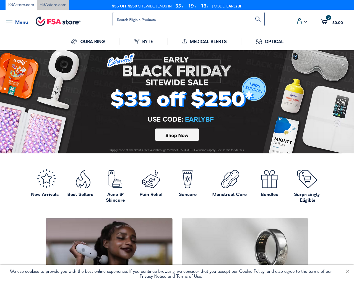Open the Privacy Notice link
This screenshot has width=354, height=283.
pyautogui.click(x=153, y=276)
